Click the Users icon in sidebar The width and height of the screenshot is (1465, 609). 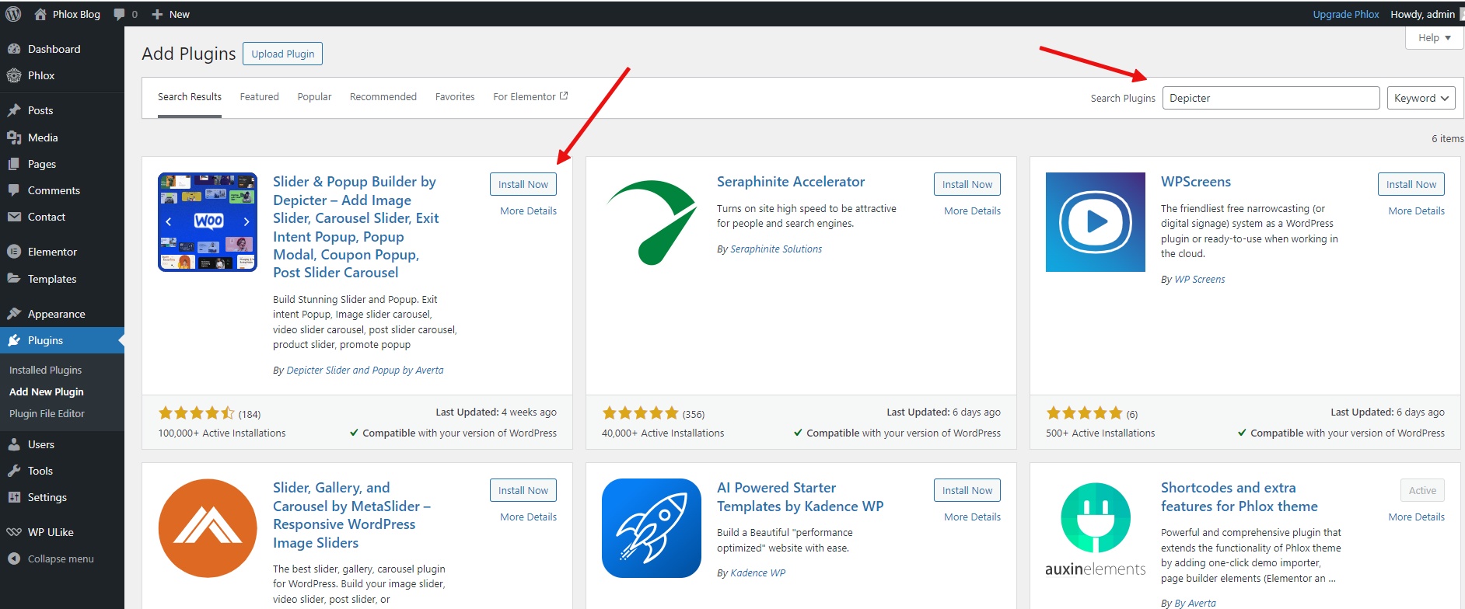pos(14,444)
